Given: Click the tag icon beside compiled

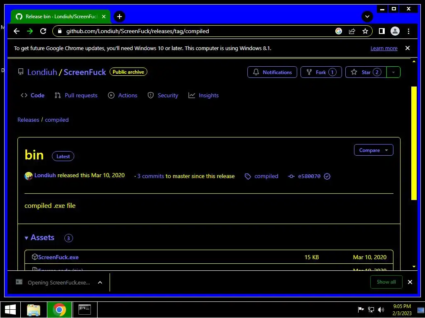Looking at the screenshot, I should point(248,176).
